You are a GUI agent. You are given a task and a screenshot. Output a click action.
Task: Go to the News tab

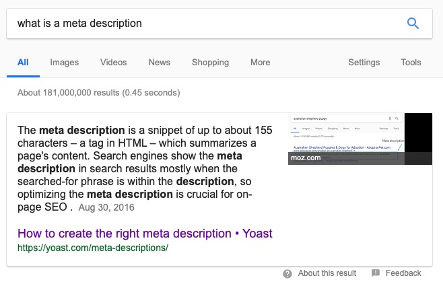[159, 63]
